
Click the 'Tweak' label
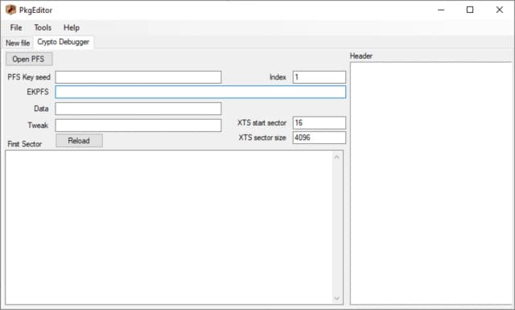[38, 126]
